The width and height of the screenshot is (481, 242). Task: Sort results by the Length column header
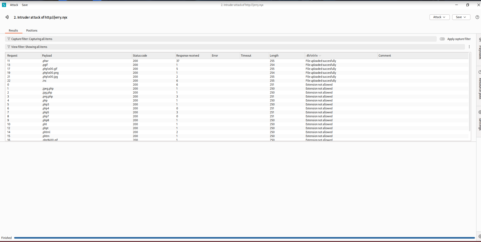pos(274,56)
